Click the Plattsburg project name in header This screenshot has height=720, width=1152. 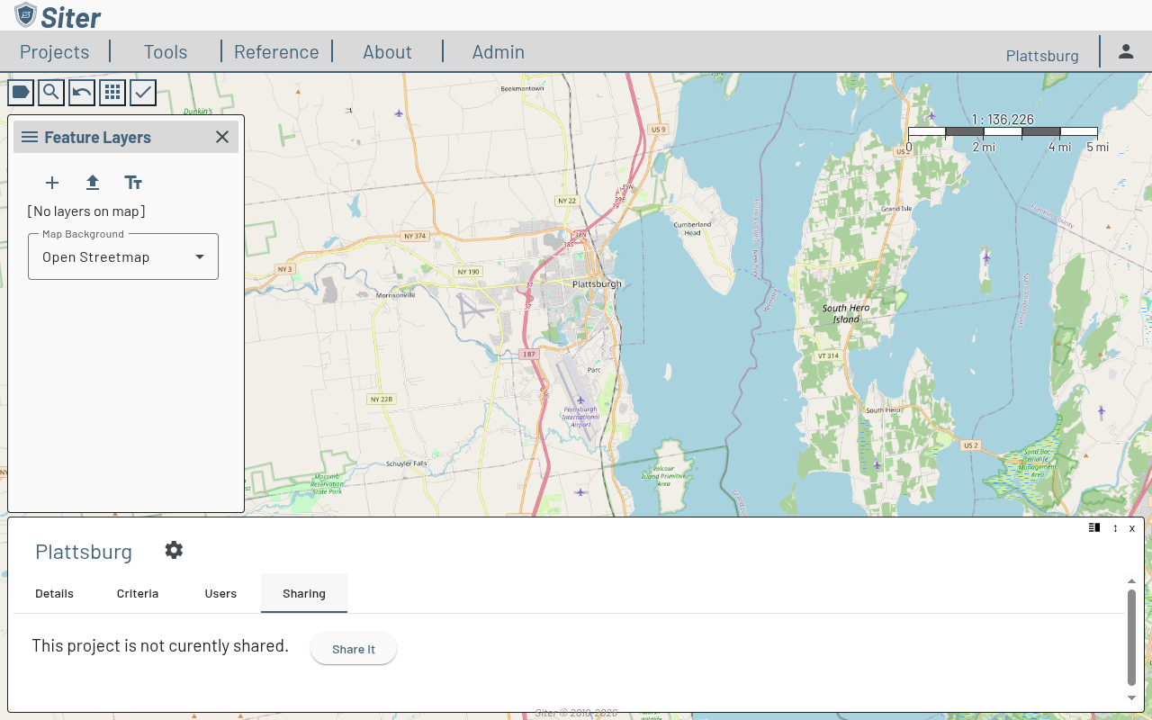pos(1042,56)
